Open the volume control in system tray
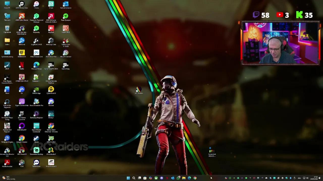 (307, 178)
